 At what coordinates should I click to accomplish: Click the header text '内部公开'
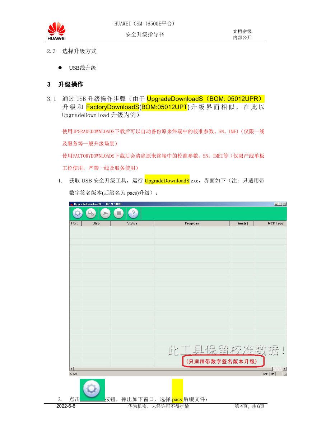click(x=242, y=37)
